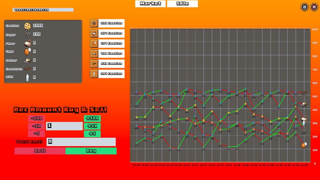Click the save disk icon

304,7
